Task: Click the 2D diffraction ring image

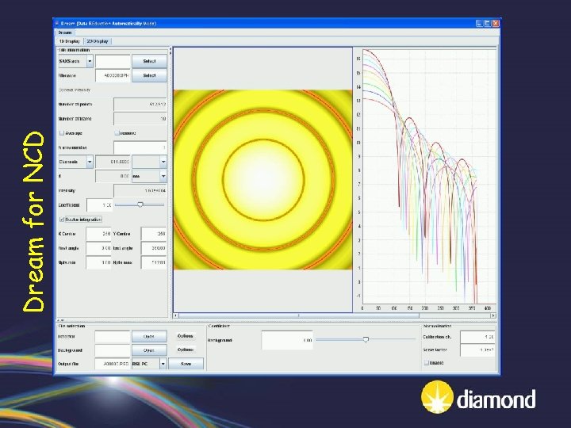Action: pyautogui.click(x=263, y=178)
